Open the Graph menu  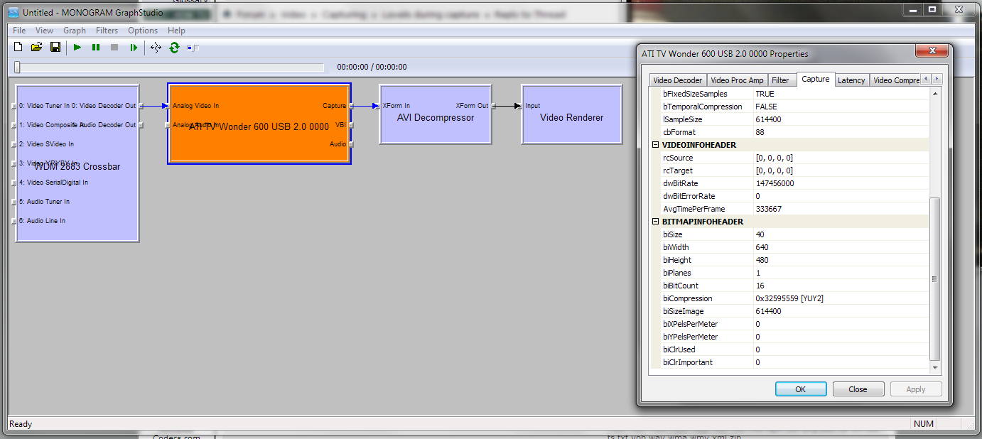(x=75, y=31)
